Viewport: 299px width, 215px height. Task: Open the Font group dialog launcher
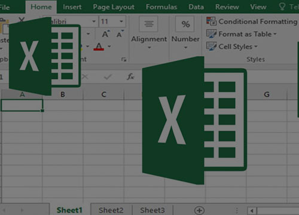click(x=124, y=59)
